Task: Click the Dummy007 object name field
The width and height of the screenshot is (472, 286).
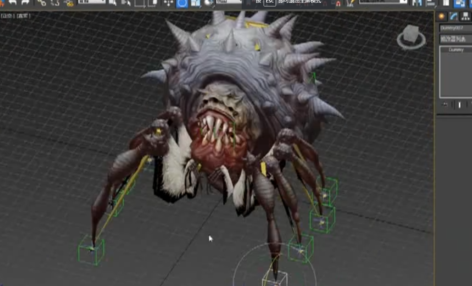Action: click(x=456, y=28)
